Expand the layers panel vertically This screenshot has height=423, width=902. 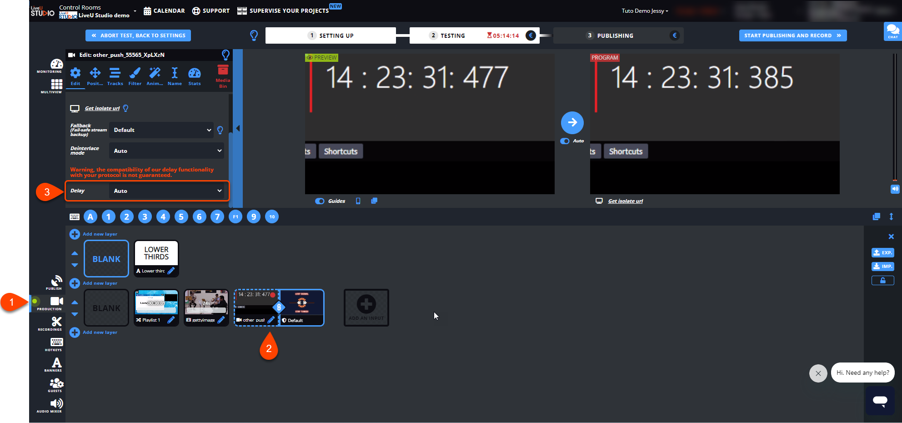coord(891,217)
